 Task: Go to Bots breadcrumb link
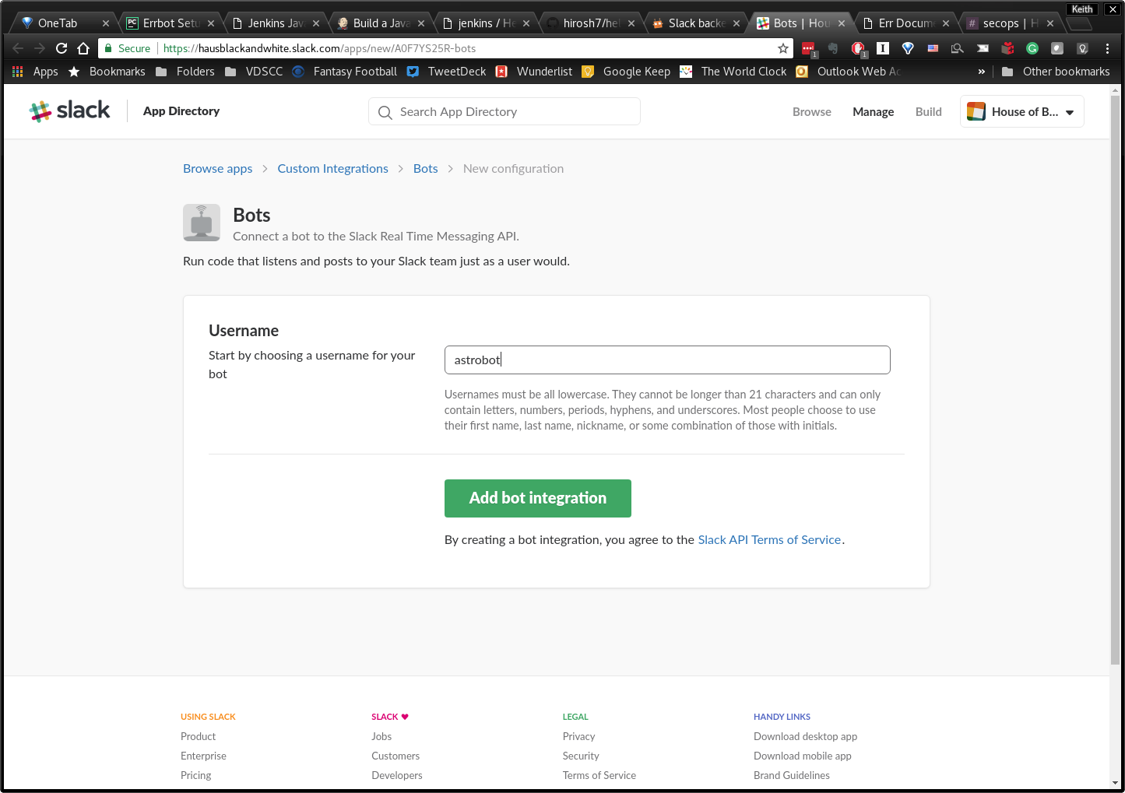426,169
